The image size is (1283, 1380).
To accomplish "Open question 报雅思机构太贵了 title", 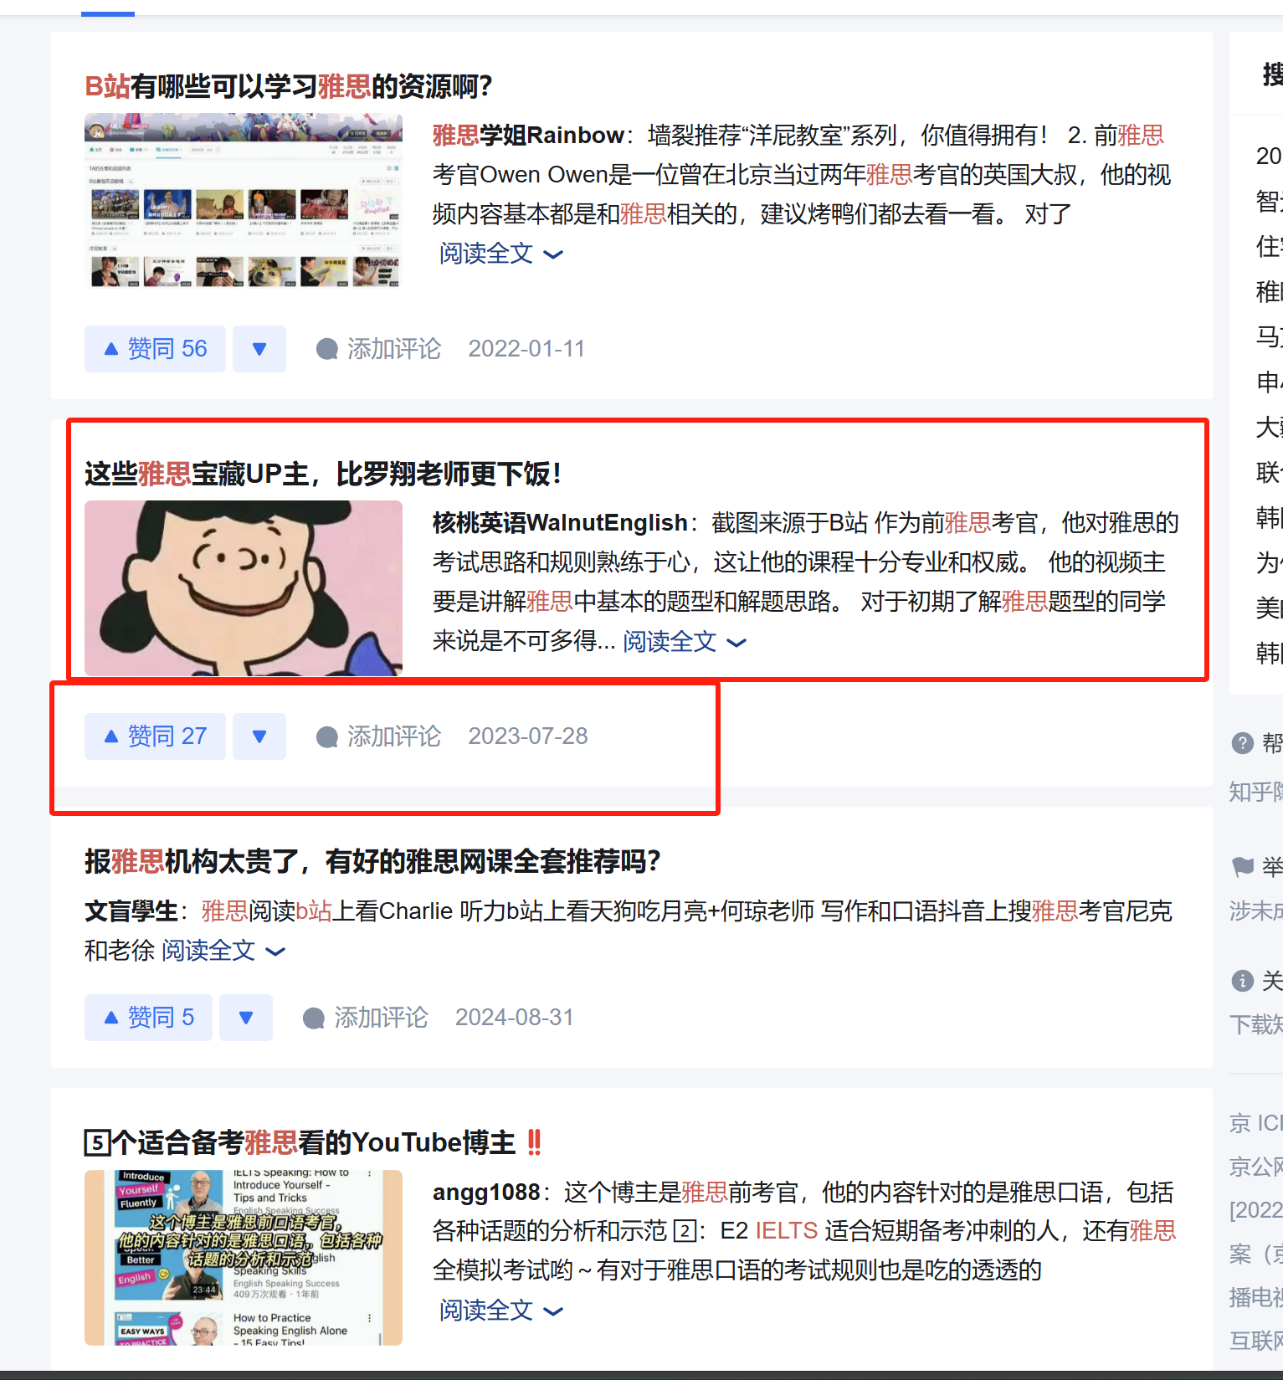I will click(x=372, y=861).
